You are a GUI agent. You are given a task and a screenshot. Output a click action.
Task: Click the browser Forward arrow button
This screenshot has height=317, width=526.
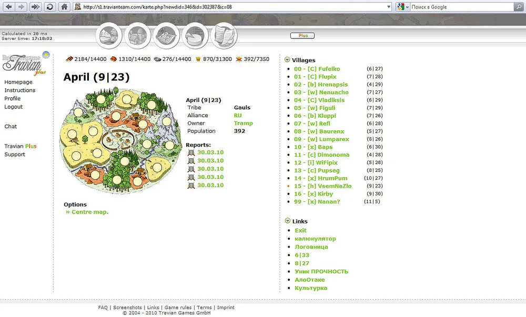pos(21,7)
